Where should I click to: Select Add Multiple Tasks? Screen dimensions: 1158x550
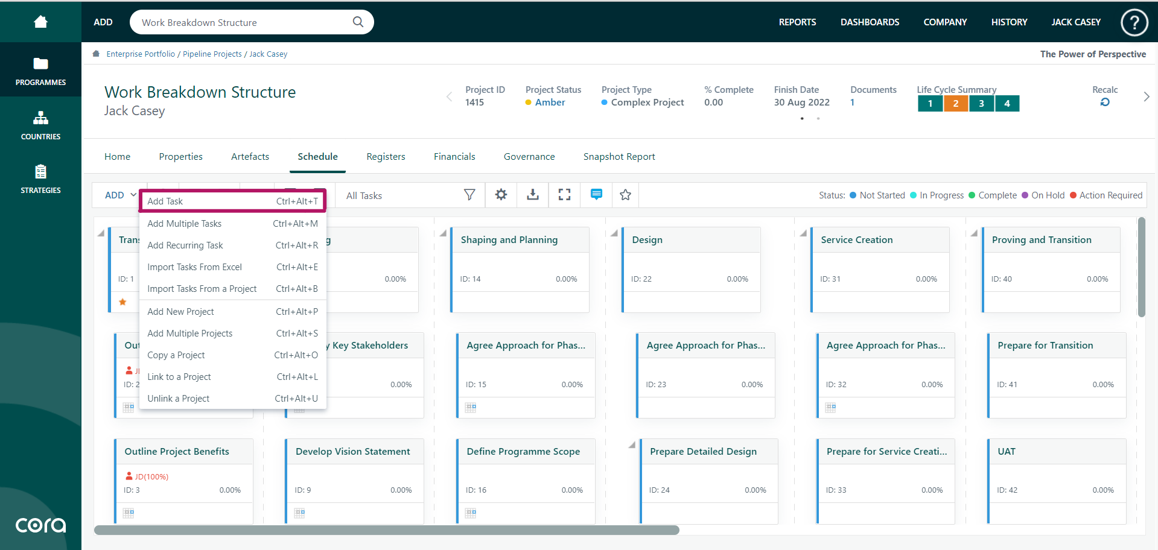tap(232, 224)
